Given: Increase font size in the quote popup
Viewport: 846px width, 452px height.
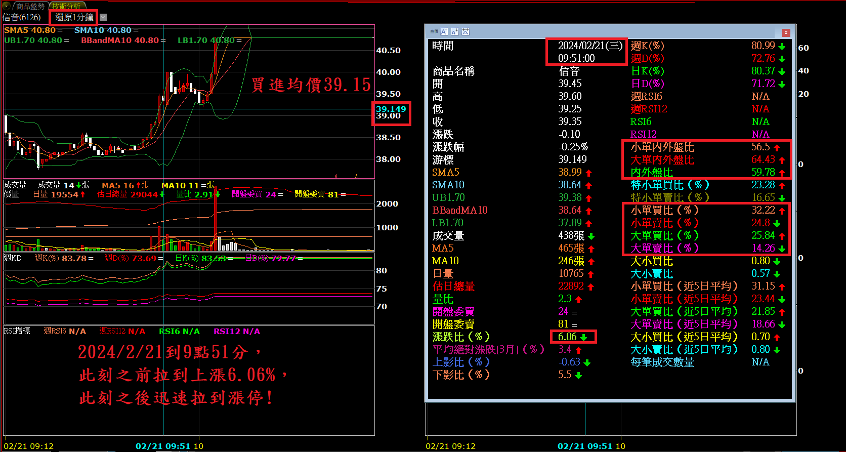Looking at the screenshot, I should coord(444,31).
